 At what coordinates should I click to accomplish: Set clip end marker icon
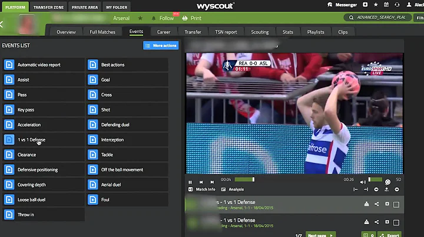point(366,189)
